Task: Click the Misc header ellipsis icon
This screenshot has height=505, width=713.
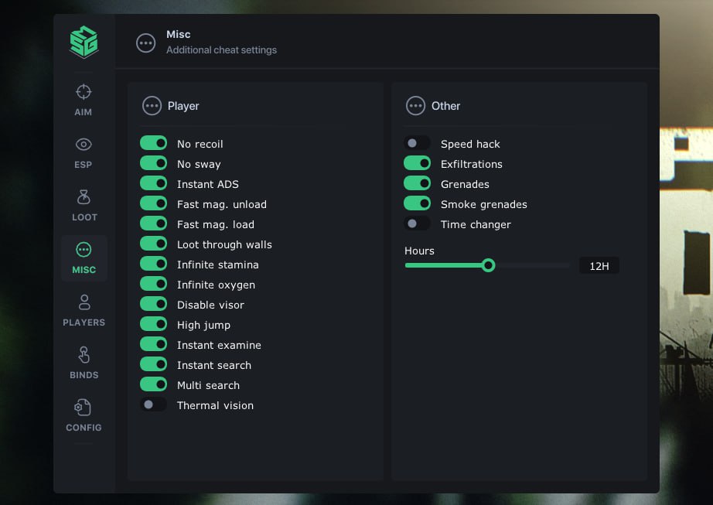Action: (x=145, y=43)
